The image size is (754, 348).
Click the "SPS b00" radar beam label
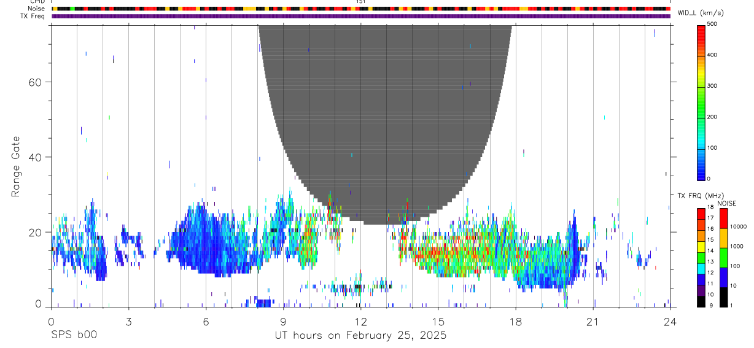coord(74,336)
